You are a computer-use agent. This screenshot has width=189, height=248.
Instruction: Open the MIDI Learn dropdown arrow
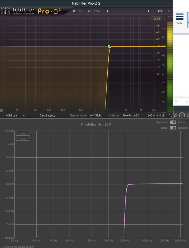pos(24,115)
